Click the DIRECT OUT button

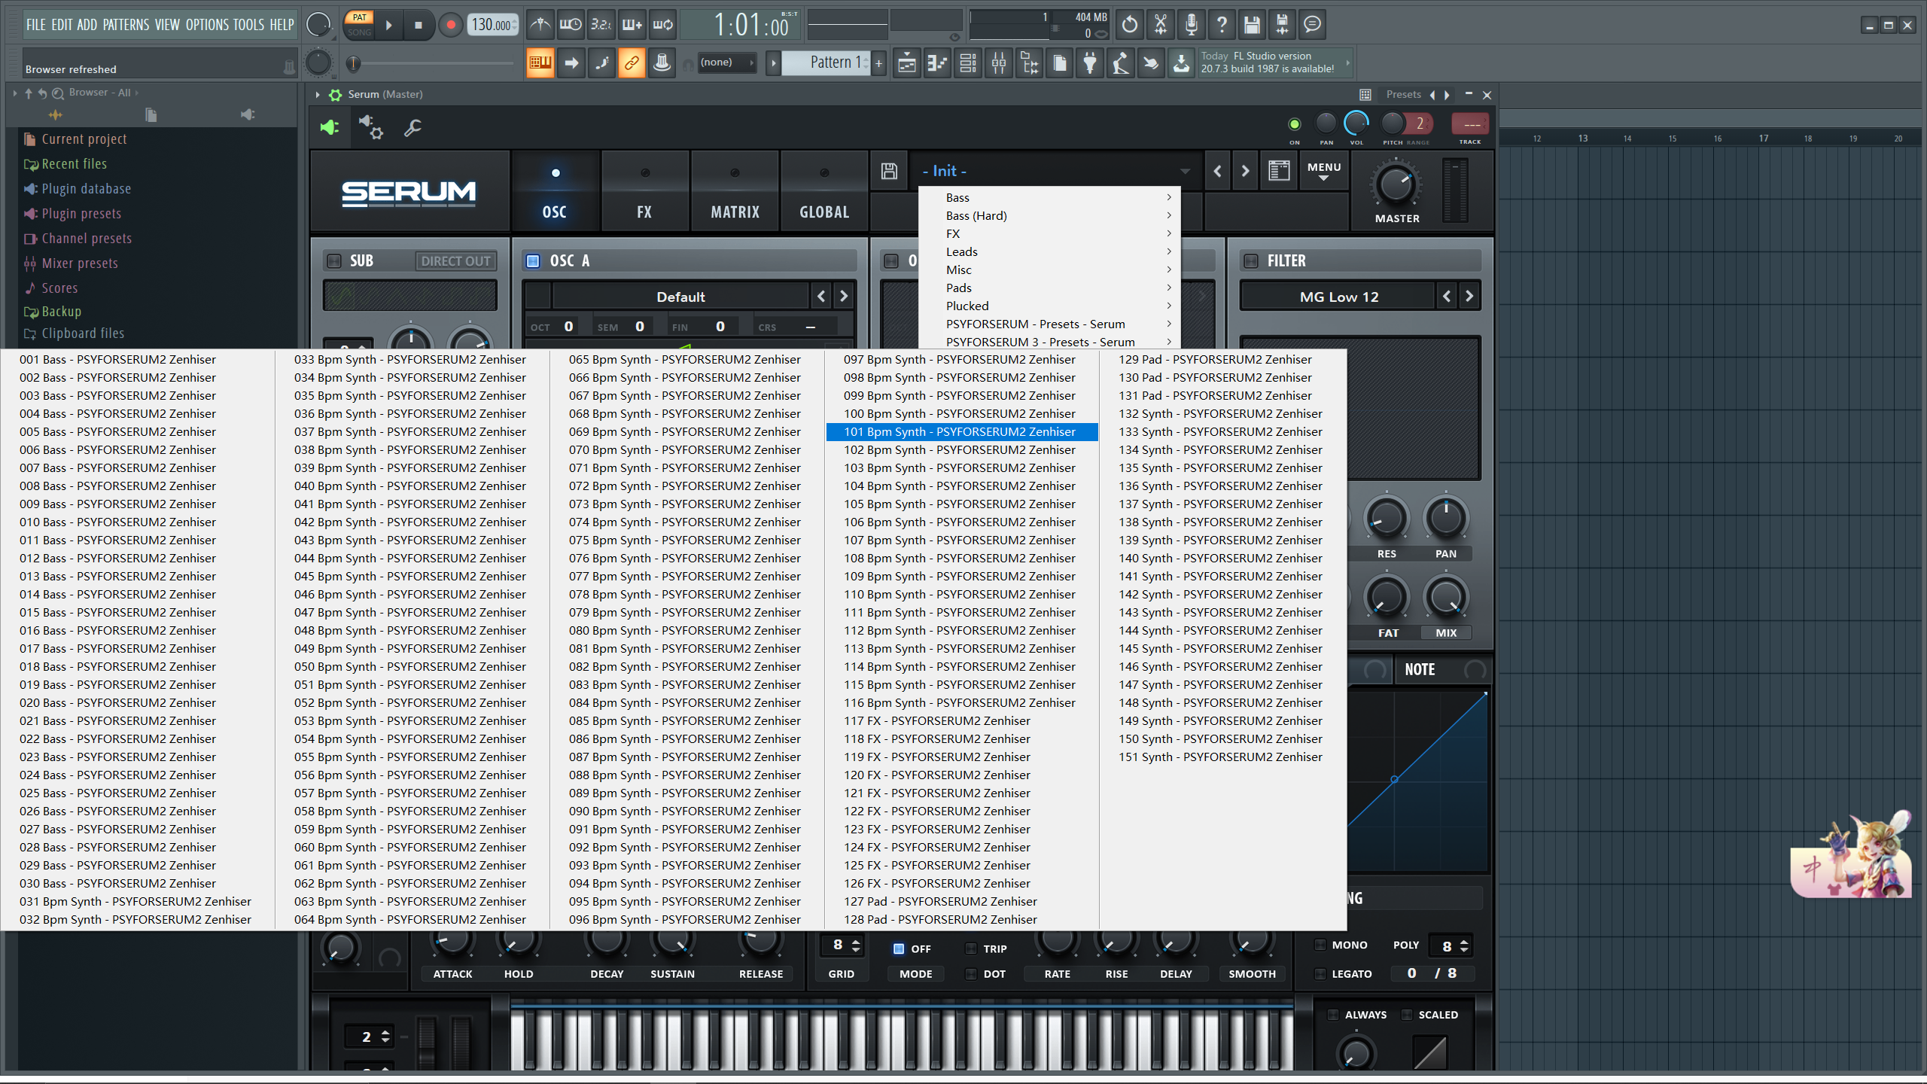pyautogui.click(x=455, y=260)
